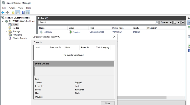The image size is (190, 105).
Task: Select Roles in the tree
Action: tap(15, 24)
